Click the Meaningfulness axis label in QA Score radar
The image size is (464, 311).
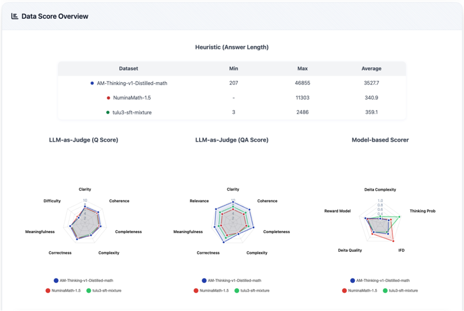pyautogui.click(x=188, y=231)
